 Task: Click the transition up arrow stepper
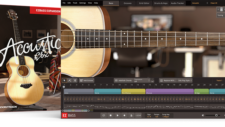(x=152, y=79)
